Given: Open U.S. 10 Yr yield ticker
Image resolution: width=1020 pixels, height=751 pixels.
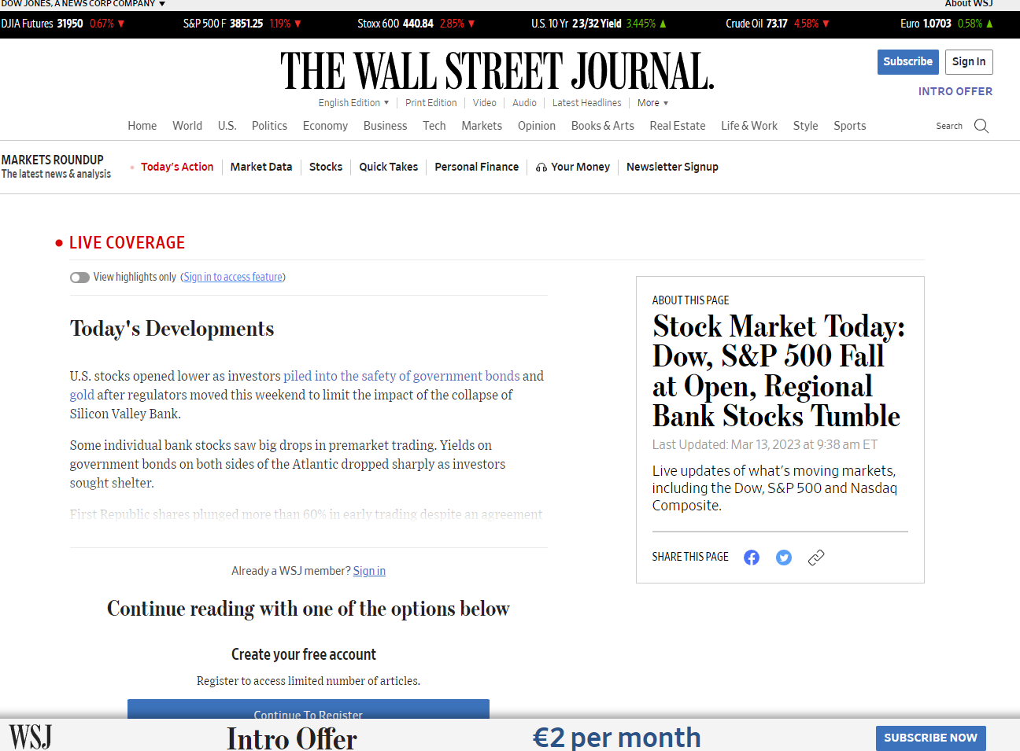Looking at the screenshot, I should click(x=599, y=24).
